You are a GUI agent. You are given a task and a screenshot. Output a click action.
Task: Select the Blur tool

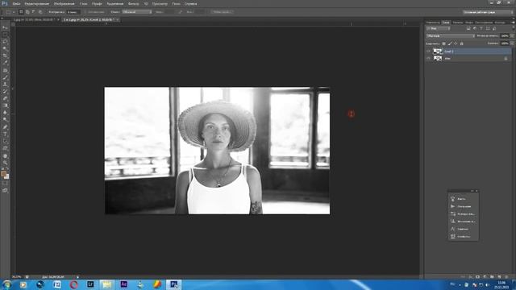click(5, 113)
